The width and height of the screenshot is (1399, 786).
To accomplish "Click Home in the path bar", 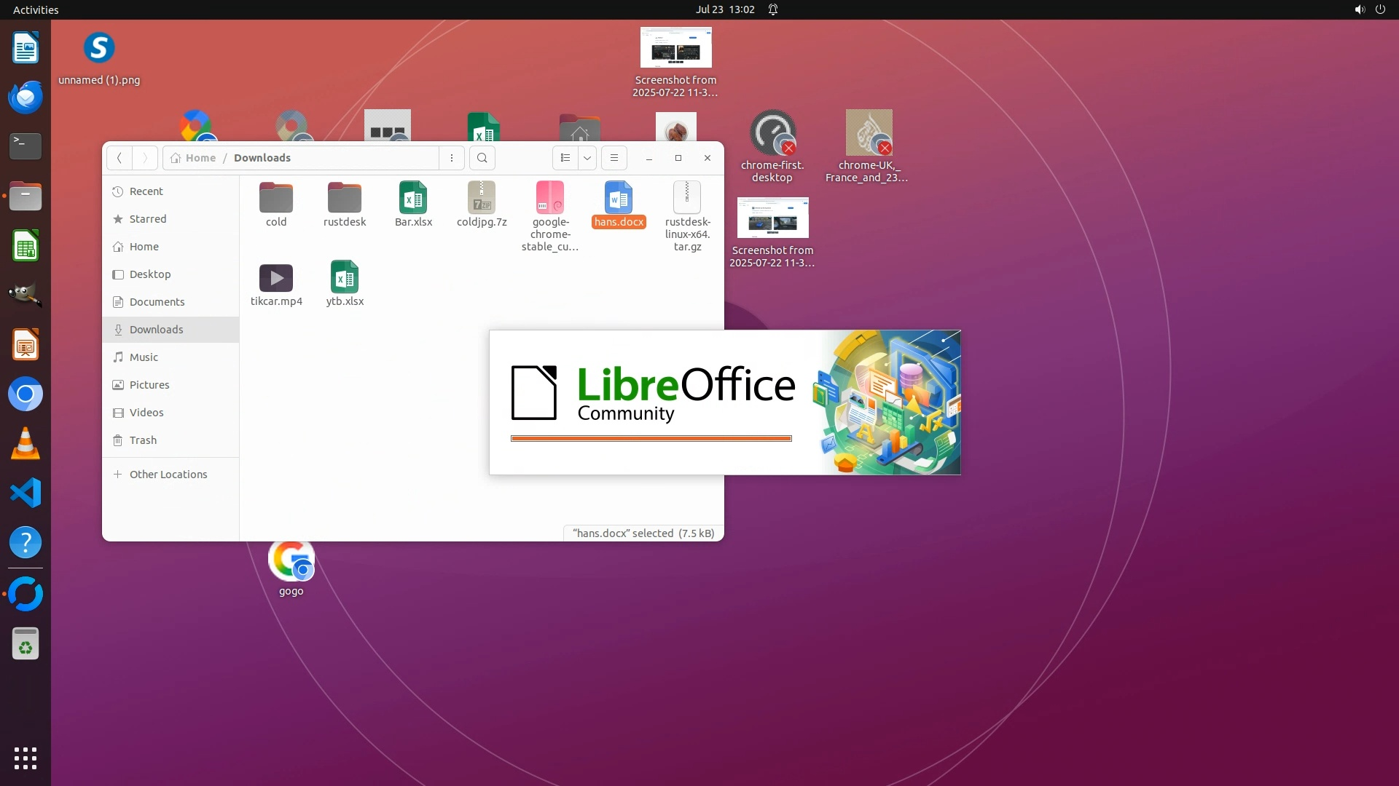I will point(200,158).
